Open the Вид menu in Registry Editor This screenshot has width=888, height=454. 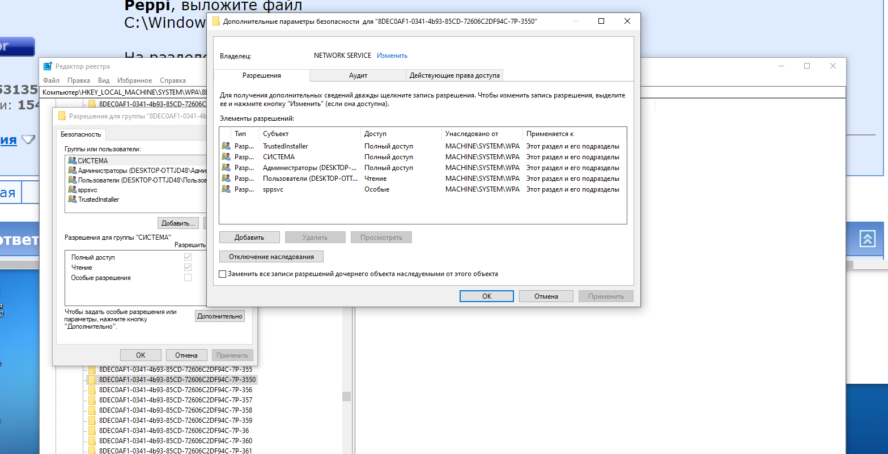click(104, 80)
